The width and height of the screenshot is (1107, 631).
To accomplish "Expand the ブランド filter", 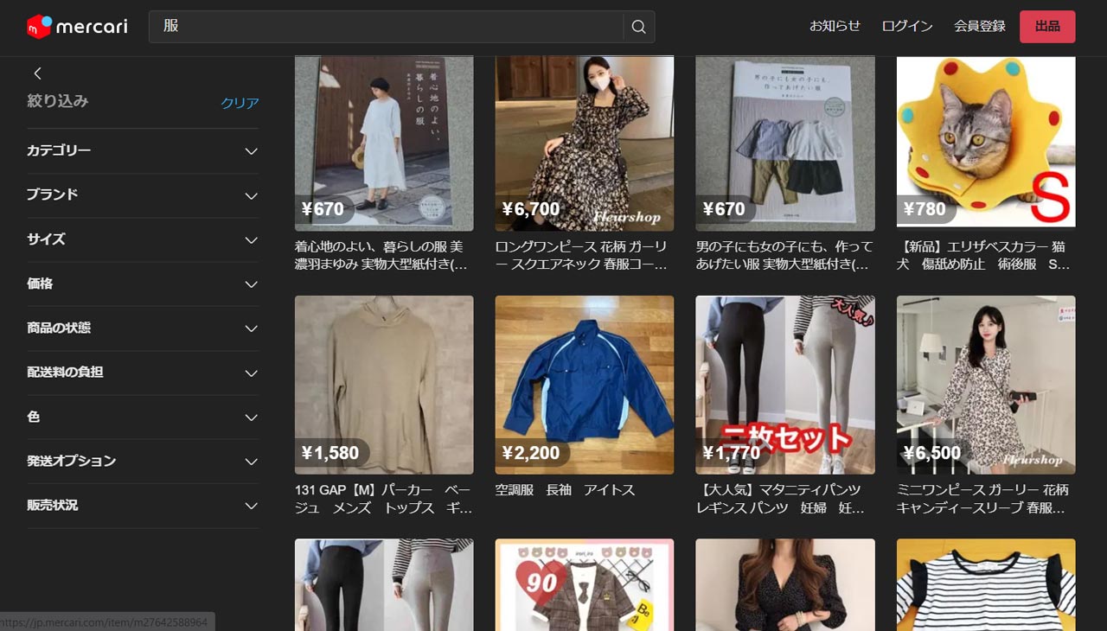I will (143, 195).
